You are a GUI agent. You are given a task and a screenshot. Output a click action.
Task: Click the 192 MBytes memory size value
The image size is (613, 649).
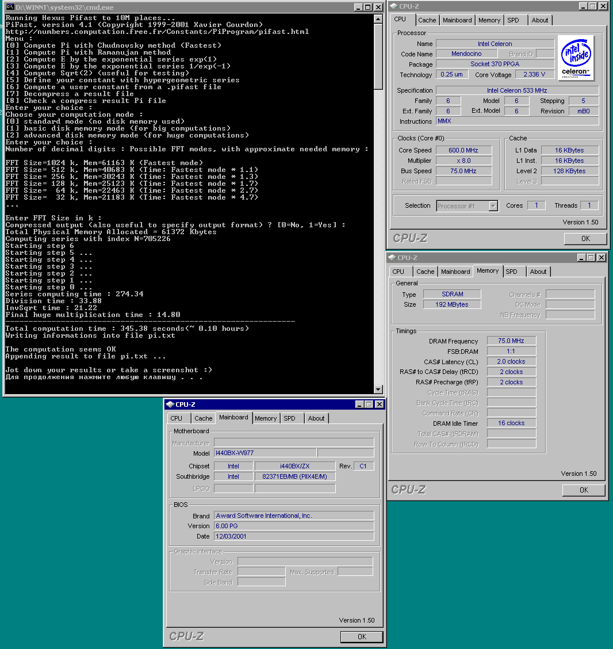tap(452, 304)
